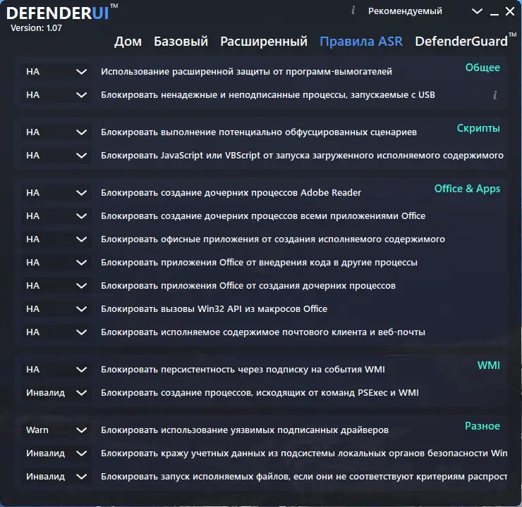Switch to the Дом tab
The width and height of the screenshot is (522, 507).
(x=128, y=42)
